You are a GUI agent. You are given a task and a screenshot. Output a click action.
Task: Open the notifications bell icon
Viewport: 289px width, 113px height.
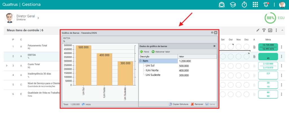[x=266, y=4]
